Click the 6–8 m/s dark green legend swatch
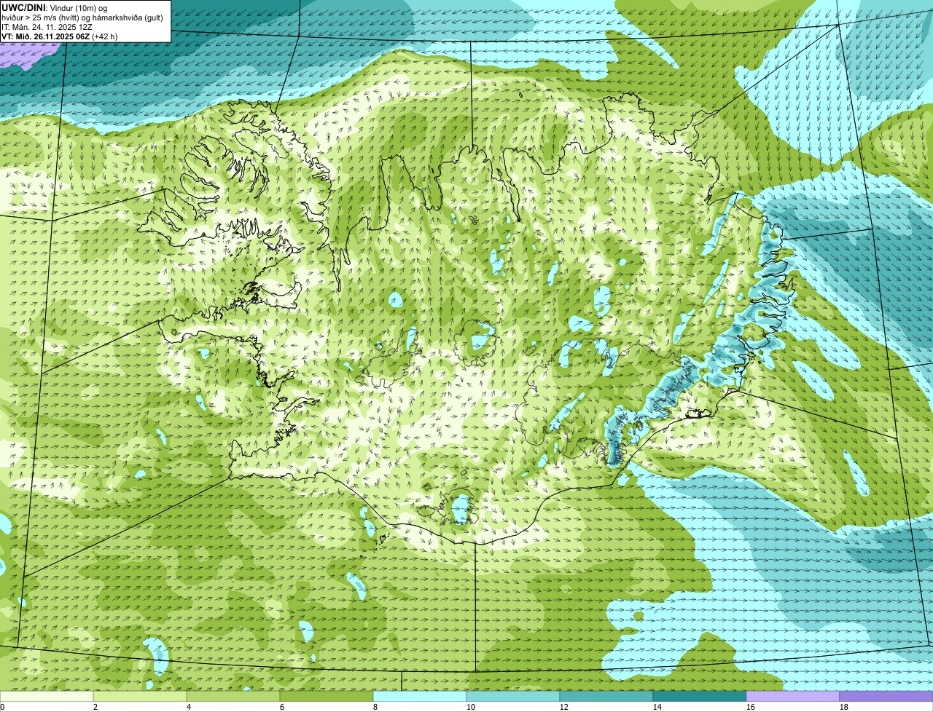This screenshot has width=933, height=712. tap(327, 696)
